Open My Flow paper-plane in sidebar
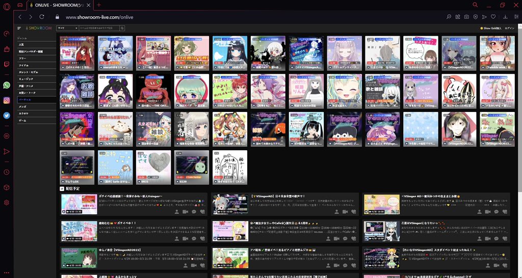The width and height of the screenshot is (522, 278). click(6, 151)
